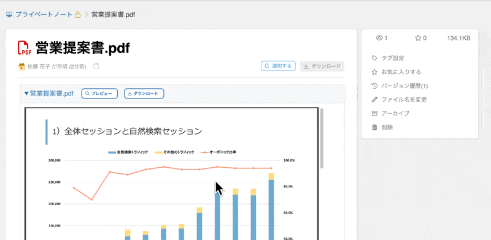Choose ファイル名を変更
The height and width of the screenshot is (240, 491).
point(404,100)
